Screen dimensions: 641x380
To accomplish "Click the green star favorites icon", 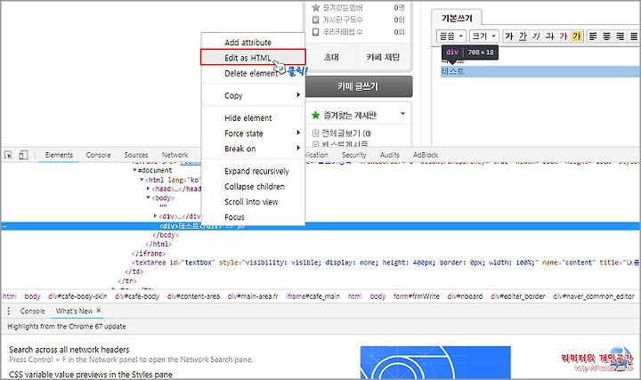I will pyautogui.click(x=315, y=115).
